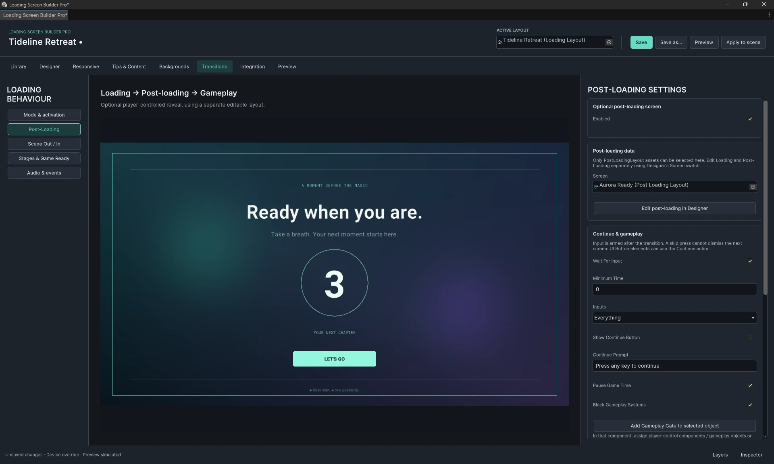Image resolution: width=774 pixels, height=464 pixels.
Task: Open the Audio & events section
Action: pyautogui.click(x=44, y=173)
